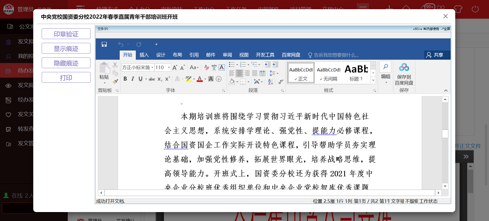Click the Undo arrow icon
This screenshot has width=489, height=221.
coord(120,44)
